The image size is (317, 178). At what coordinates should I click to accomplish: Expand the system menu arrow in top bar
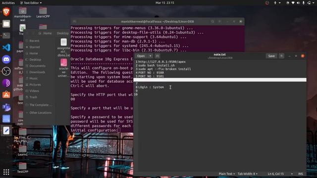tap(313, 3)
